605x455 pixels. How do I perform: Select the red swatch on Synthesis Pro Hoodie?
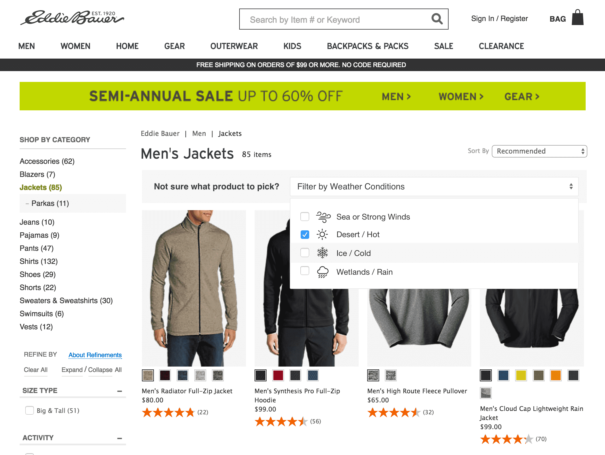(278, 375)
